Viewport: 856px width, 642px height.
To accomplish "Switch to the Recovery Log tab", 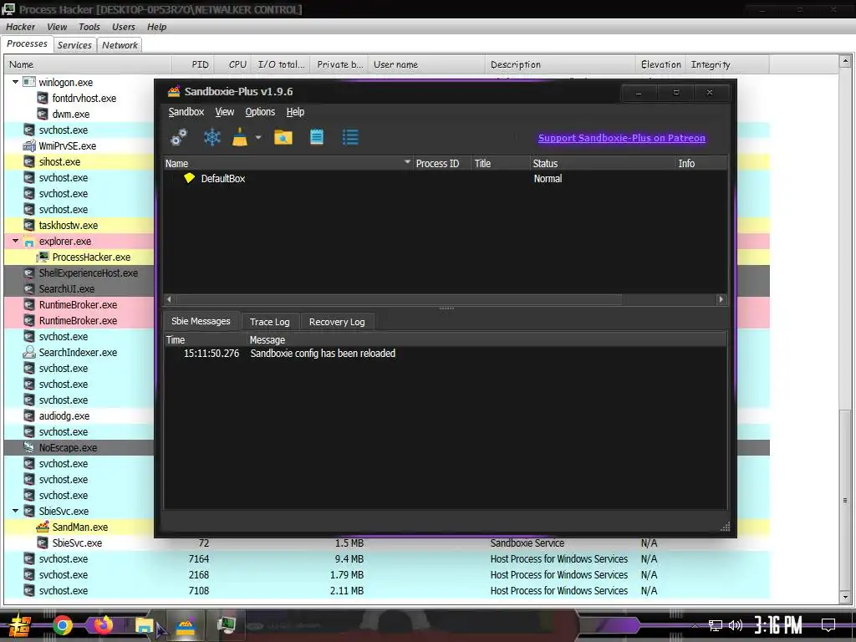I will tap(337, 322).
